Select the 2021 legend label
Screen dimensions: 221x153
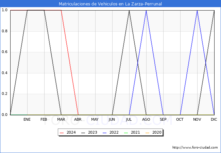point(135,133)
